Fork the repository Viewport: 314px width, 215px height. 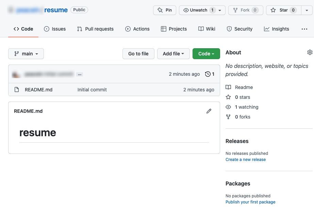point(246,10)
